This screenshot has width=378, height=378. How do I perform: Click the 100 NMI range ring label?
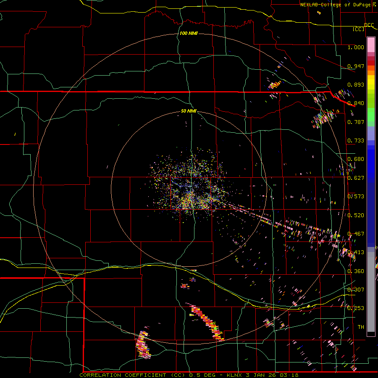click(x=189, y=33)
